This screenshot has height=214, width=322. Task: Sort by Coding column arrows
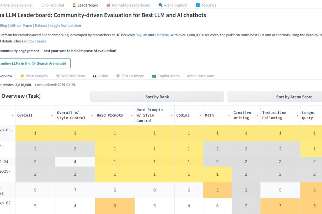coord(200,115)
